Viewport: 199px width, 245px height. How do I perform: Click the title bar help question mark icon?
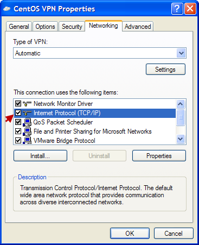(x=177, y=9)
